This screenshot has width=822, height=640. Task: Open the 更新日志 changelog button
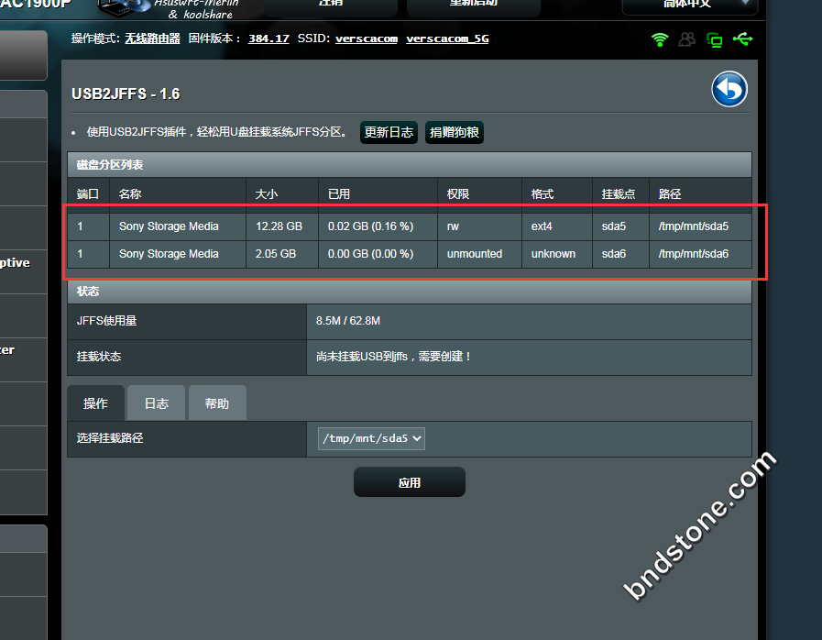pyautogui.click(x=389, y=132)
